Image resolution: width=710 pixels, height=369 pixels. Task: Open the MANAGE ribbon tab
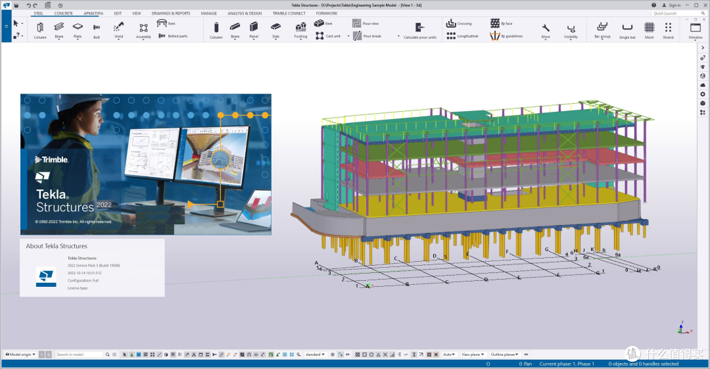pos(209,14)
